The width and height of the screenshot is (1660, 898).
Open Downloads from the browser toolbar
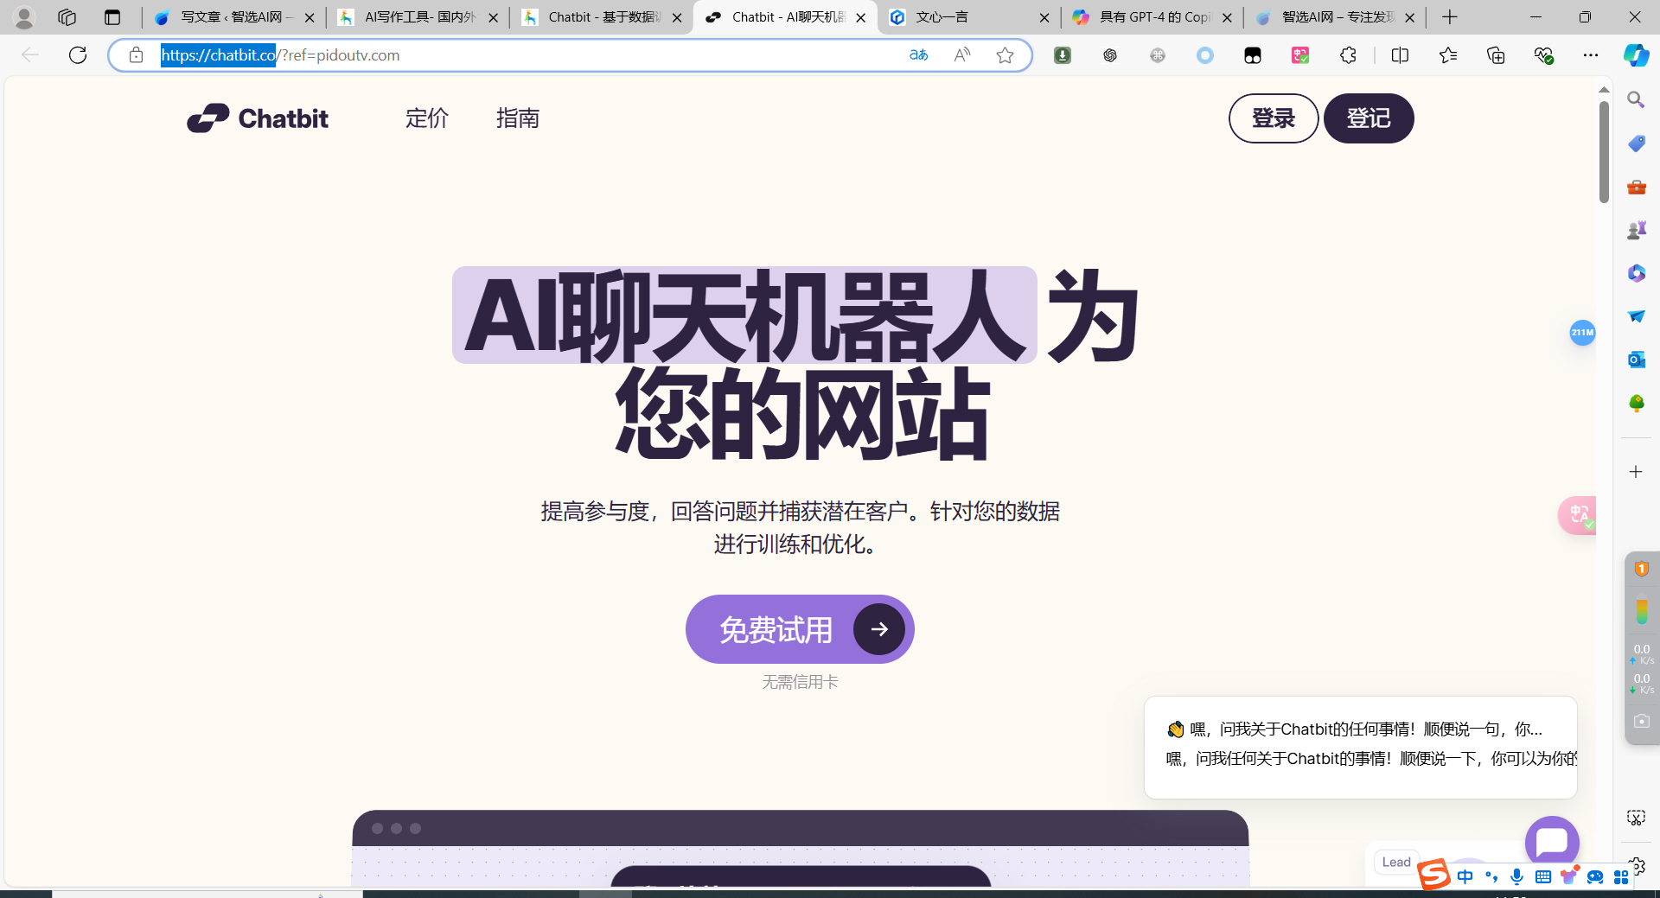click(x=1061, y=54)
